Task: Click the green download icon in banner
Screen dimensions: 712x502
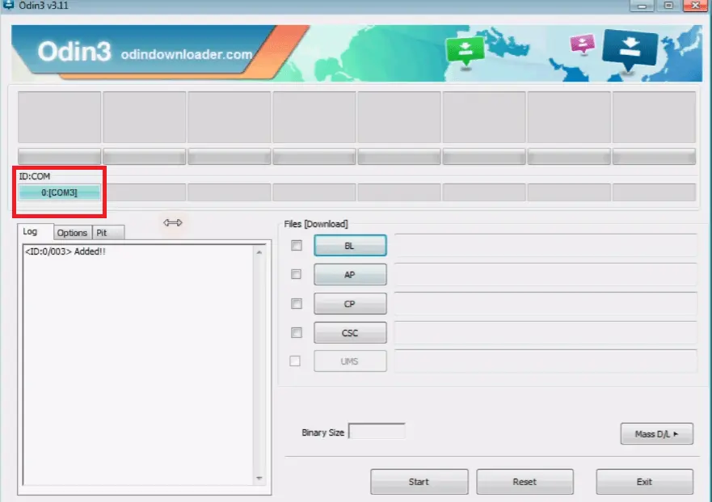Action: [x=464, y=50]
